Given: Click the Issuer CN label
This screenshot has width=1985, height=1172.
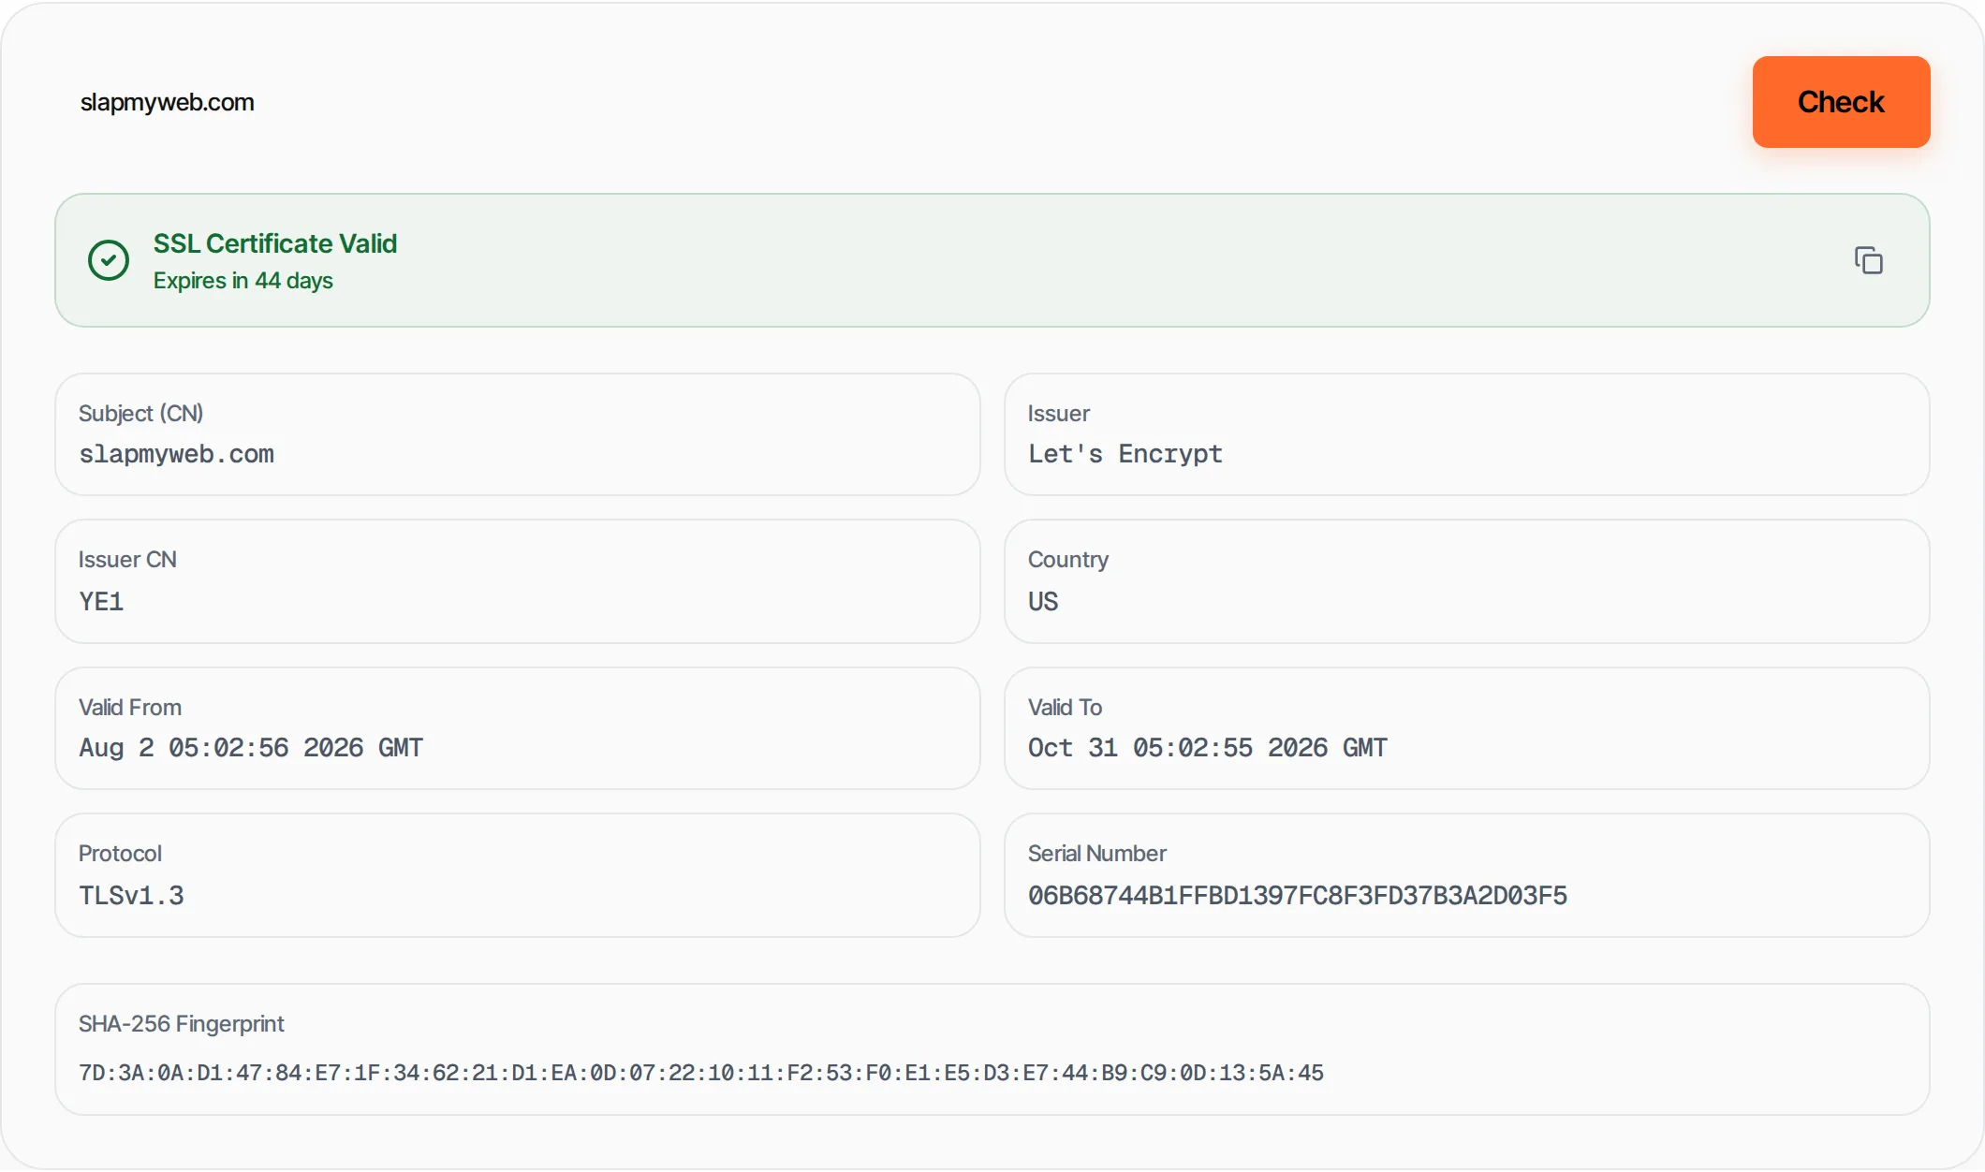Looking at the screenshot, I should tap(127, 560).
